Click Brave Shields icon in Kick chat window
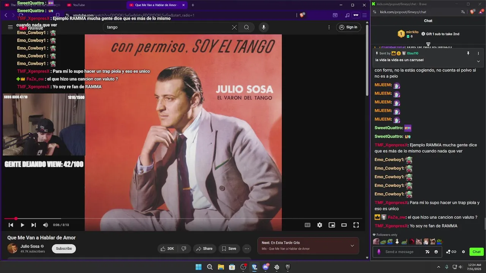This screenshot has height=273, width=486. tap(472, 12)
